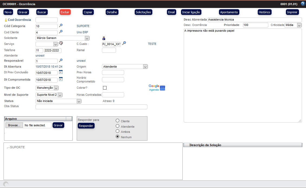This screenshot has height=188, width=306.
Task: Click the Obs Status text field
Action: pyautogui.click(x=91, y=107)
